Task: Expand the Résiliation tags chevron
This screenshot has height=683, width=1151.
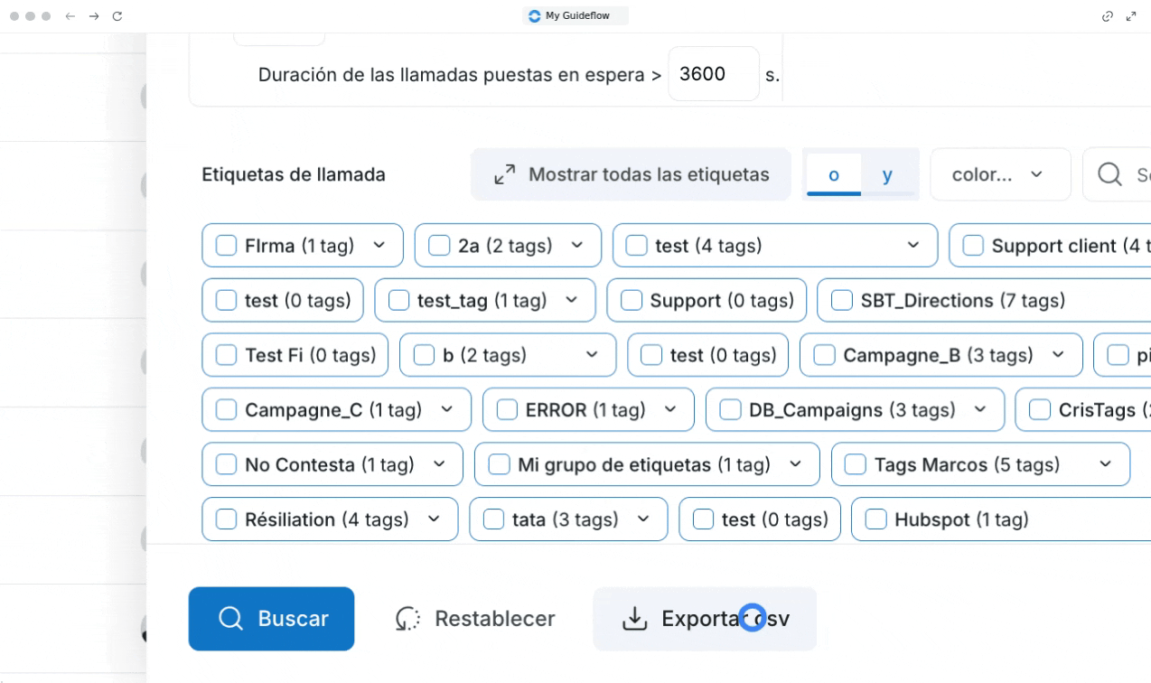Action: pos(434,519)
